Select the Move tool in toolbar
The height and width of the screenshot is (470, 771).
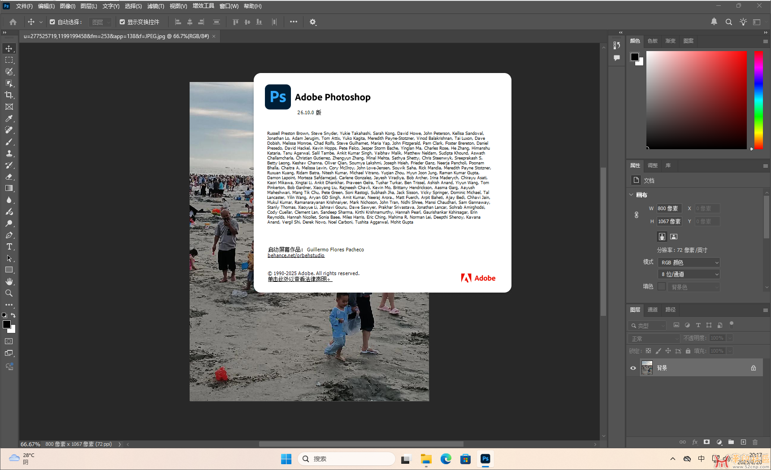[9, 48]
